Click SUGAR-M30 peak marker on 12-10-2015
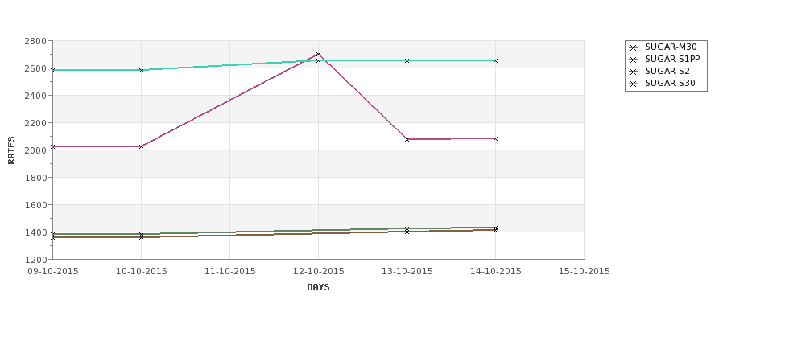Viewport: 785px width, 345px height. pos(318,54)
